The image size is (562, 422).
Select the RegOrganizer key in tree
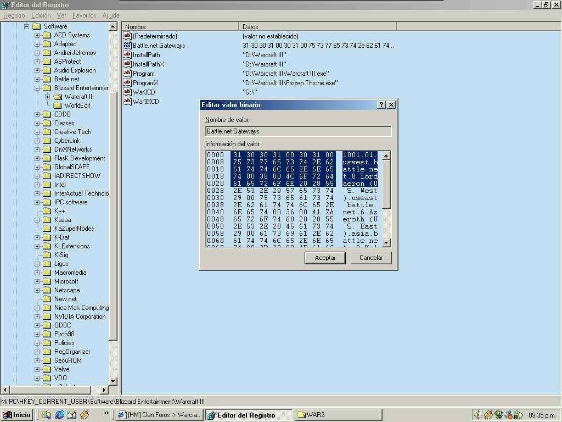pyautogui.click(x=72, y=352)
